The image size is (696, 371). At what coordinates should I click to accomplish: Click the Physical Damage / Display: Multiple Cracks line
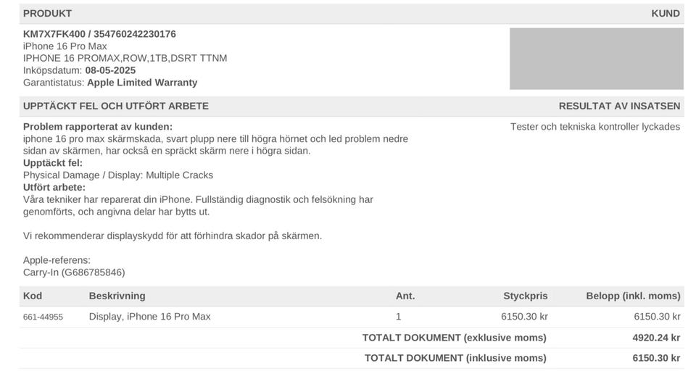[118, 175]
